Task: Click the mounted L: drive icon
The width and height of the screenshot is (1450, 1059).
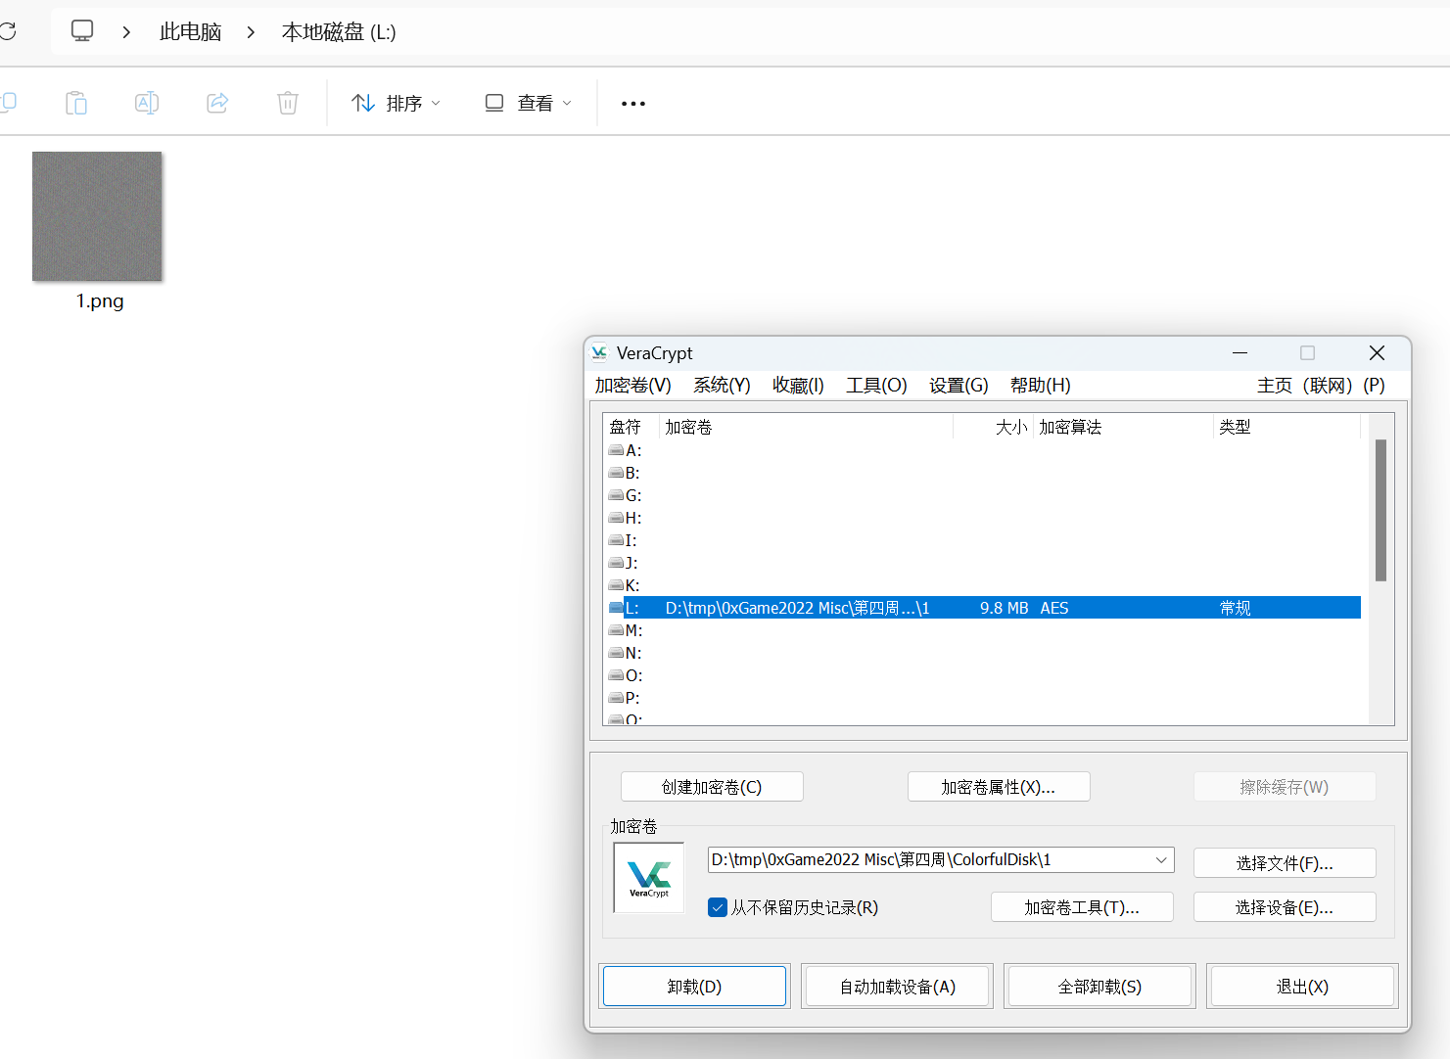Action: click(616, 608)
